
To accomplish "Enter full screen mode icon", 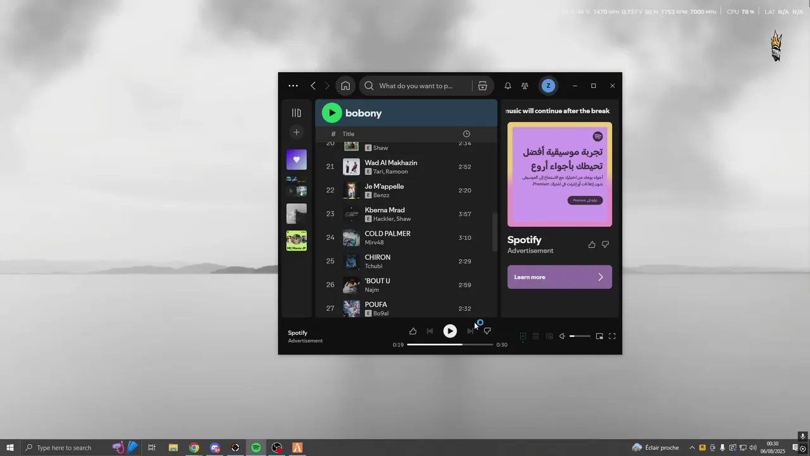I will point(612,336).
